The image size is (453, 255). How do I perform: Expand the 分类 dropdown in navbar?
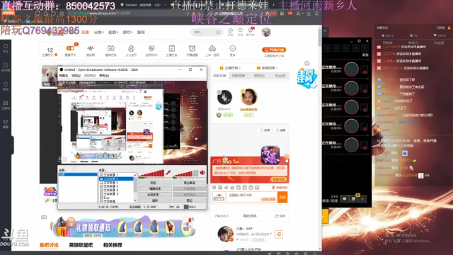click(98, 33)
